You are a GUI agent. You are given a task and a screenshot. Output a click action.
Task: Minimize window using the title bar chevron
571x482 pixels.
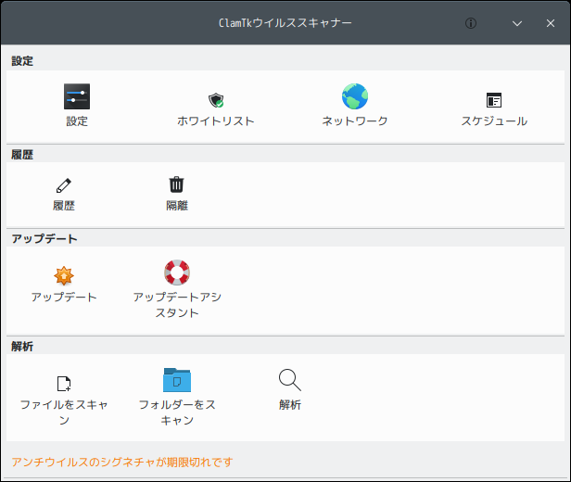point(517,23)
